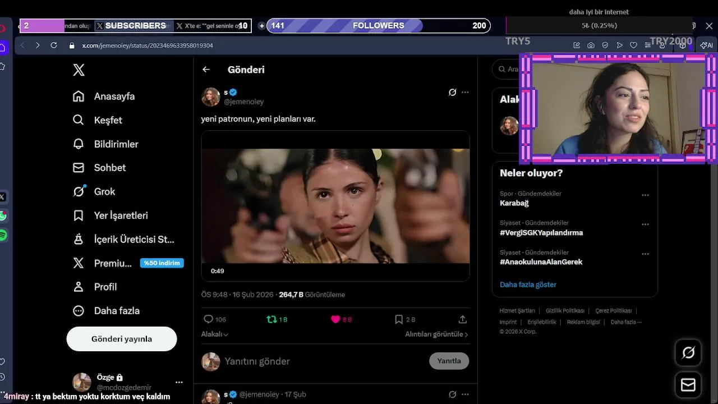Viewport: 718px width, 404px height.
Task: Click the play icon in browser toolbar
Action: point(619,45)
